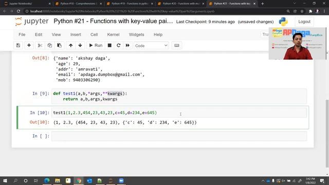329x185 pixels.
Task: Click the Out[8] dictionary output
Action: [x=99, y=69]
